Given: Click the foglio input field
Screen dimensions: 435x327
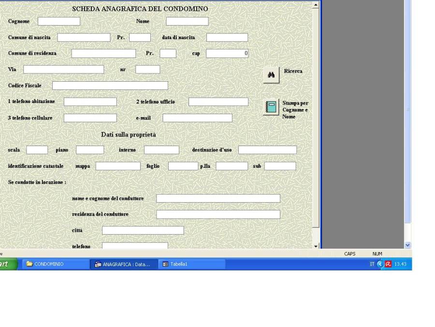Looking at the screenshot, I should pyautogui.click(x=183, y=166).
